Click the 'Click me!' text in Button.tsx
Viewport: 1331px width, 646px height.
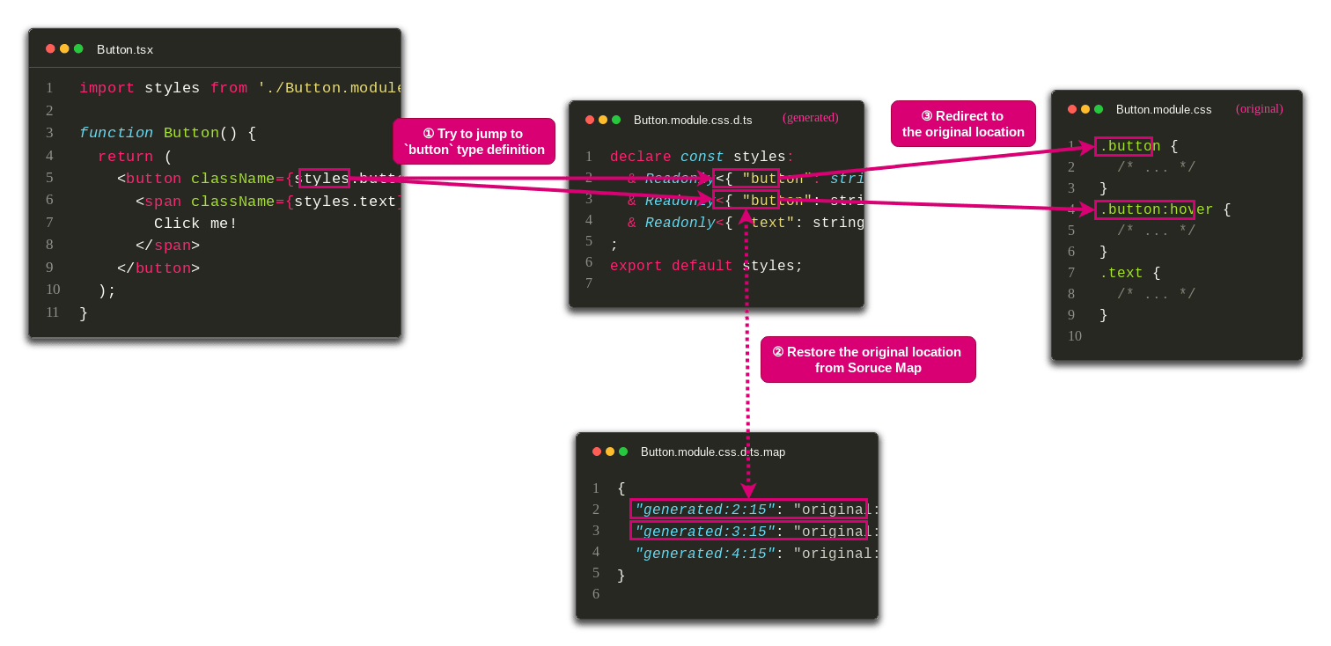[x=195, y=224]
